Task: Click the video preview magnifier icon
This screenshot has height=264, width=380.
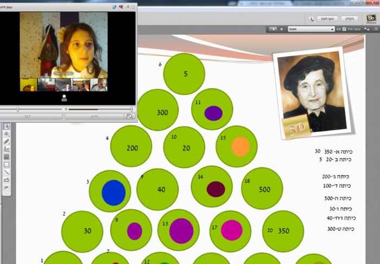Action: tap(129, 117)
